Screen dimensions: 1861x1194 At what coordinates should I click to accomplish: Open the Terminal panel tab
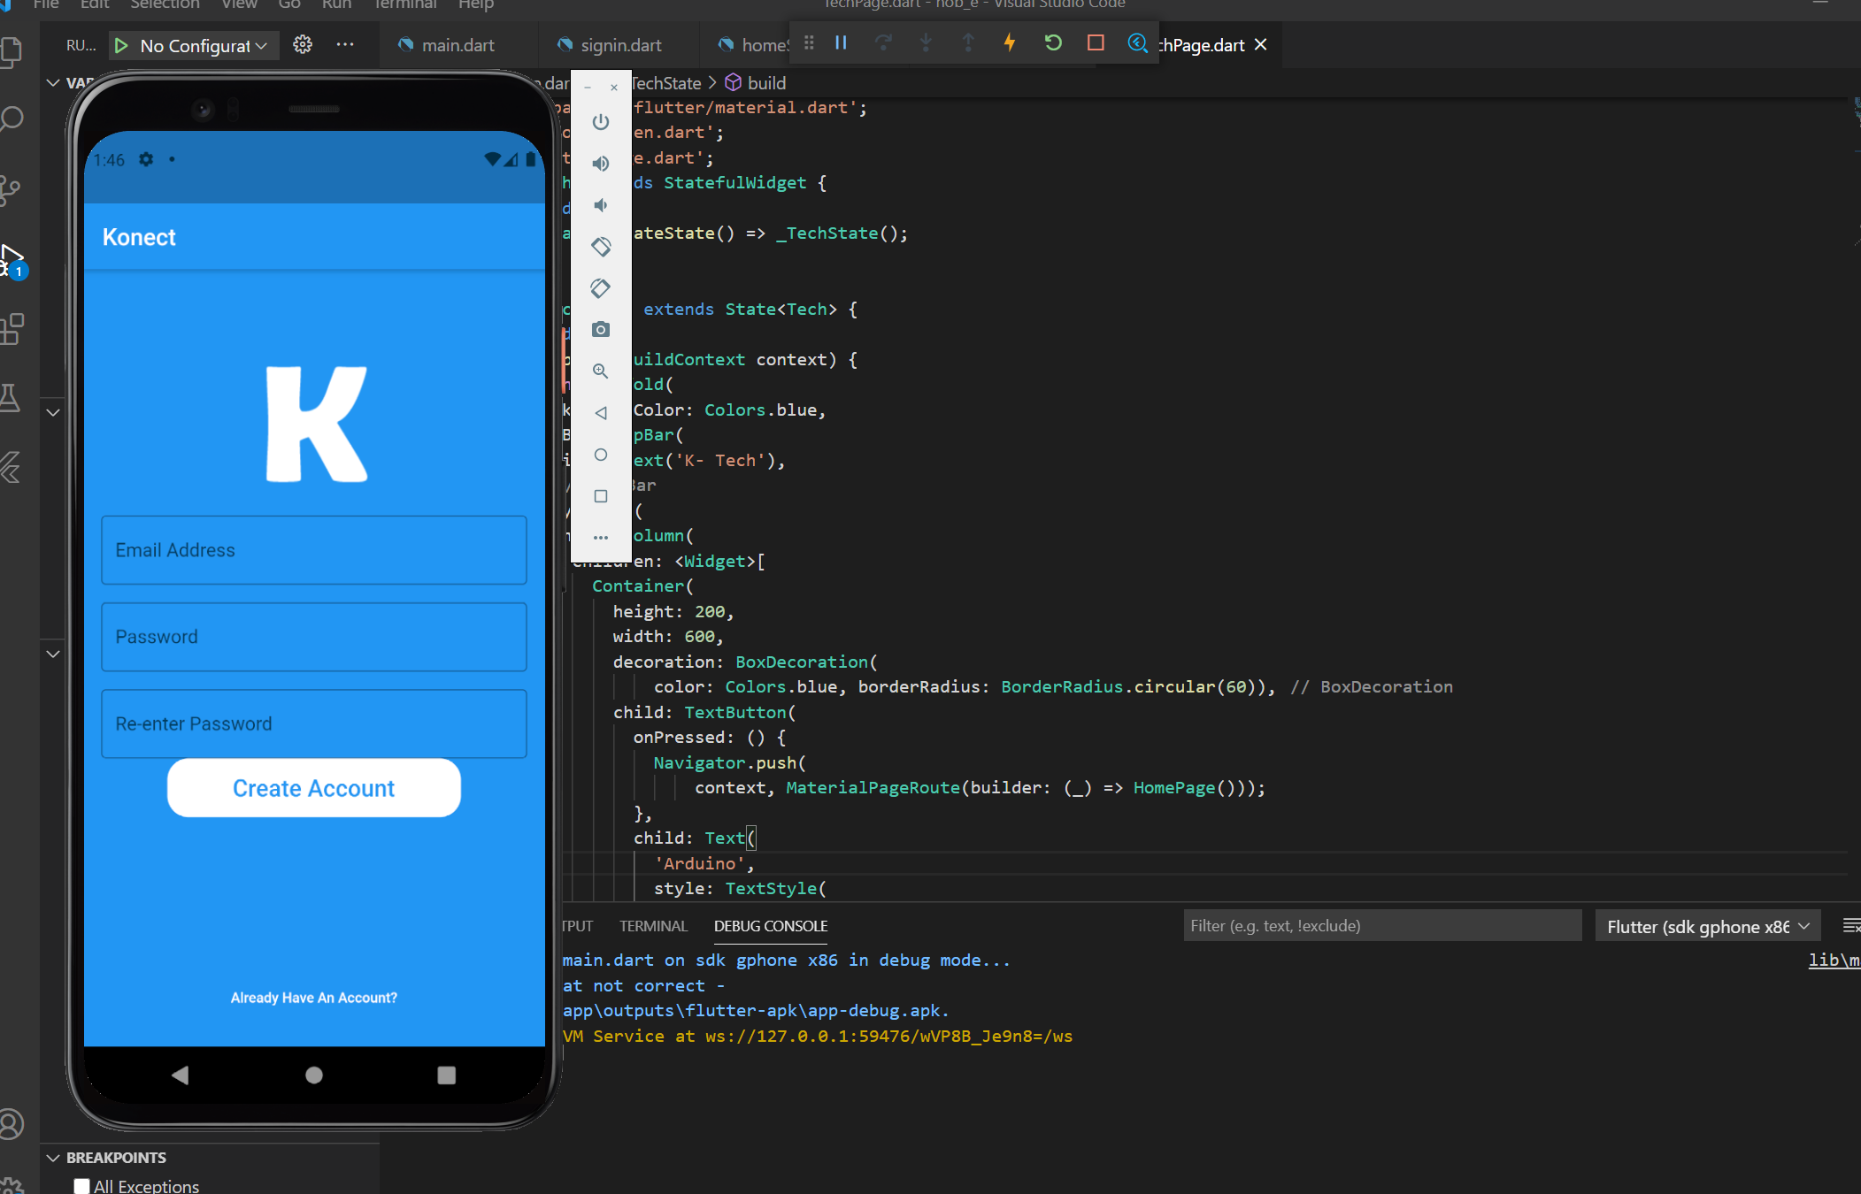(653, 926)
